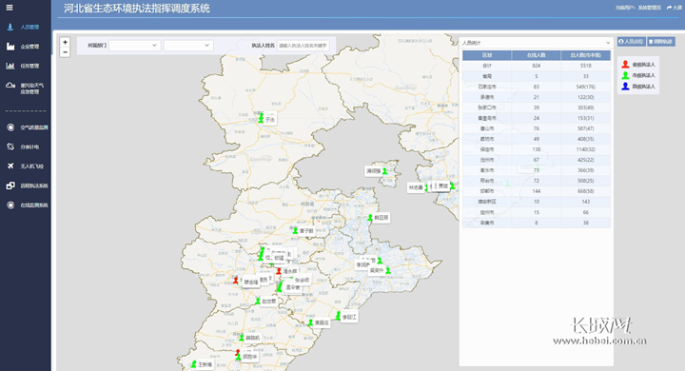Select the sub-meter electricity menu item
Image resolution: width=685 pixels, height=371 pixels.
coord(26,146)
